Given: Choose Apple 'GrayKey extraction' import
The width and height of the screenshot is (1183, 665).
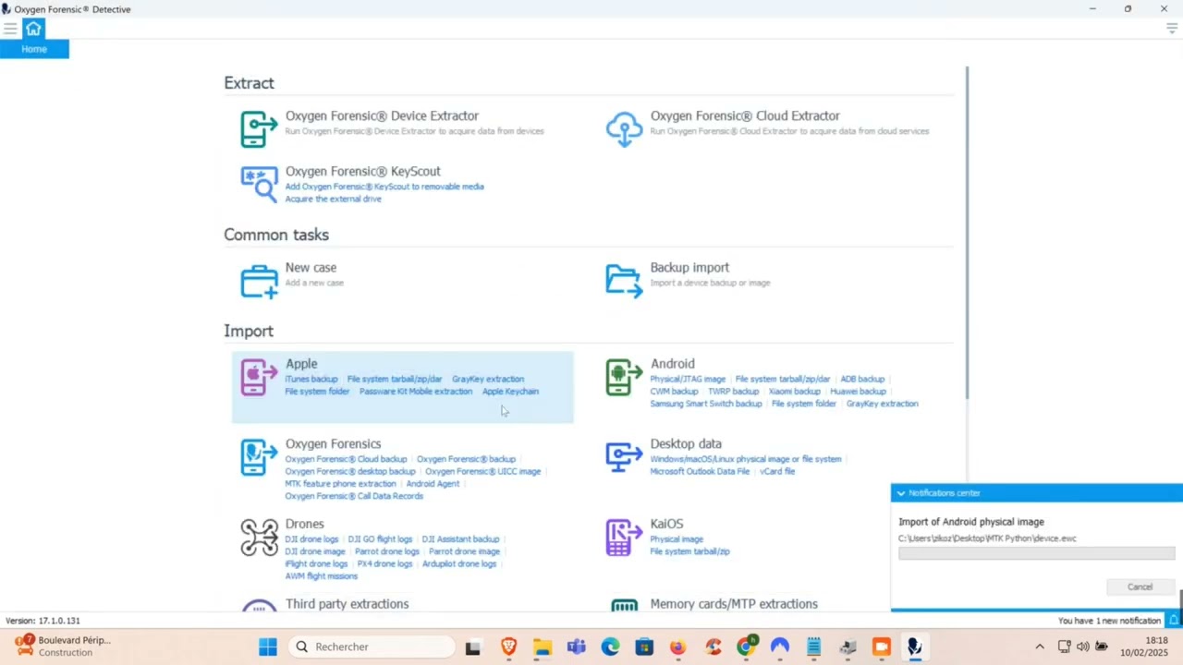Looking at the screenshot, I should [x=488, y=379].
